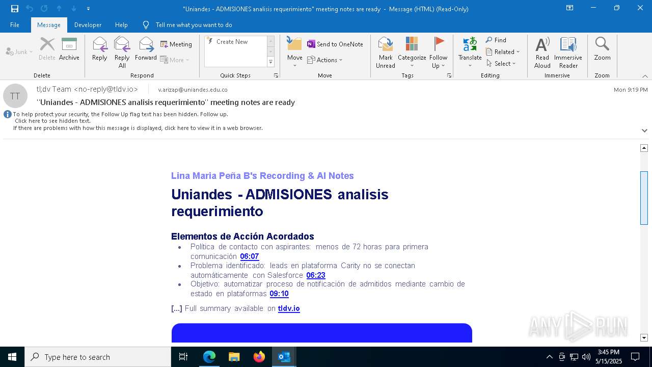The height and width of the screenshot is (367, 652).
Task: Open the 06:23 timestamp link
Action: tap(316, 275)
